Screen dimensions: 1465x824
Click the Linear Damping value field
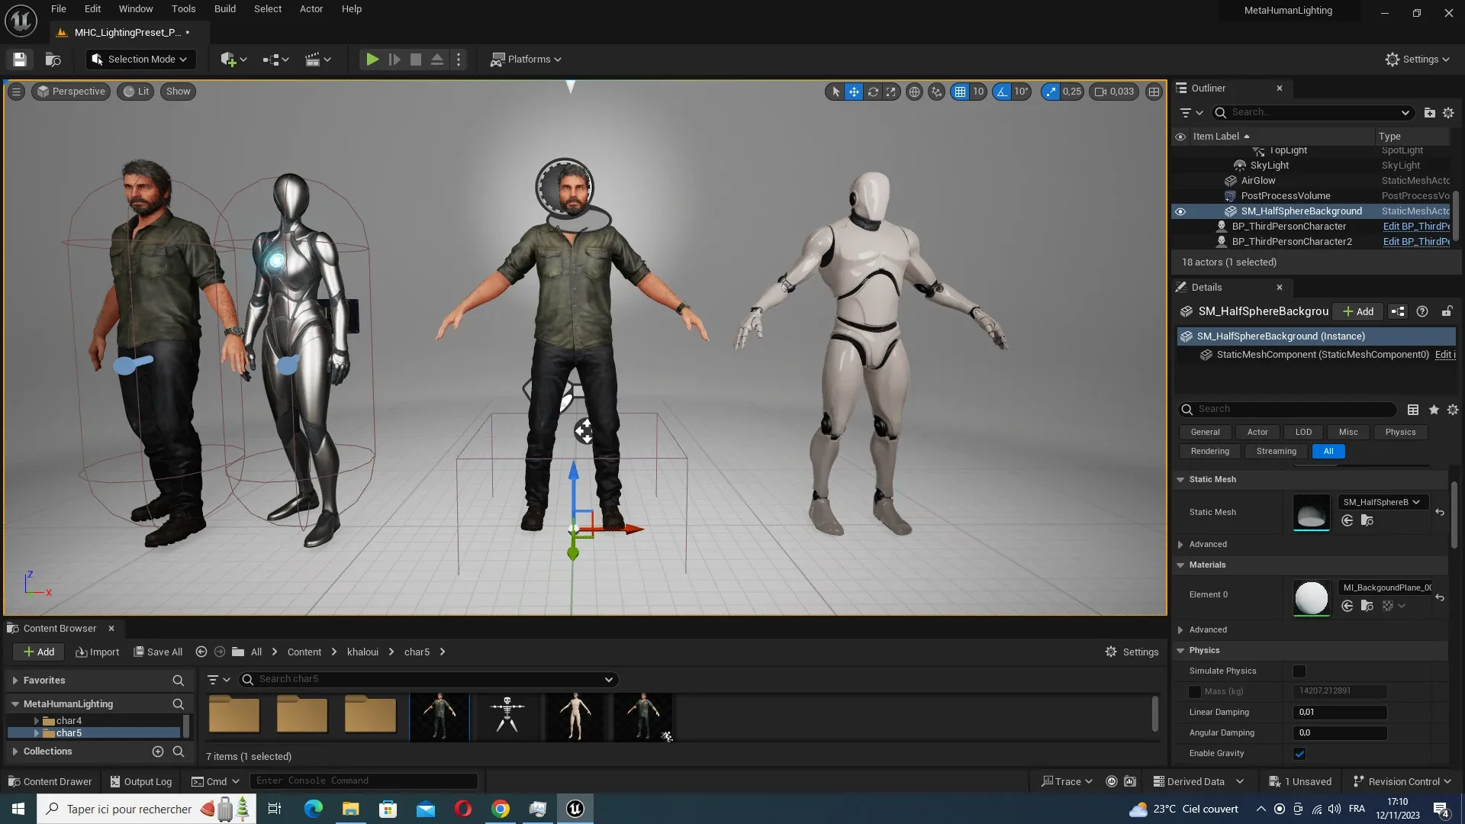click(x=1339, y=713)
